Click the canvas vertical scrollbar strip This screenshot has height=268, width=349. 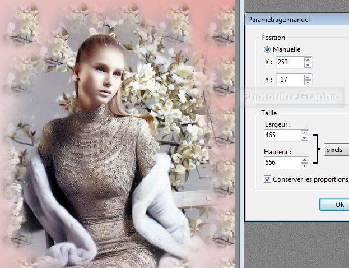pyautogui.click(x=238, y=135)
